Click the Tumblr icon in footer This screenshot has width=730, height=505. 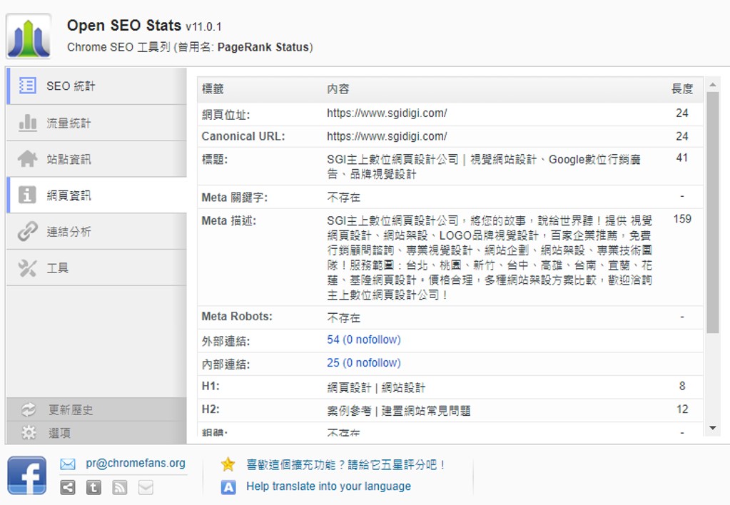(93, 487)
